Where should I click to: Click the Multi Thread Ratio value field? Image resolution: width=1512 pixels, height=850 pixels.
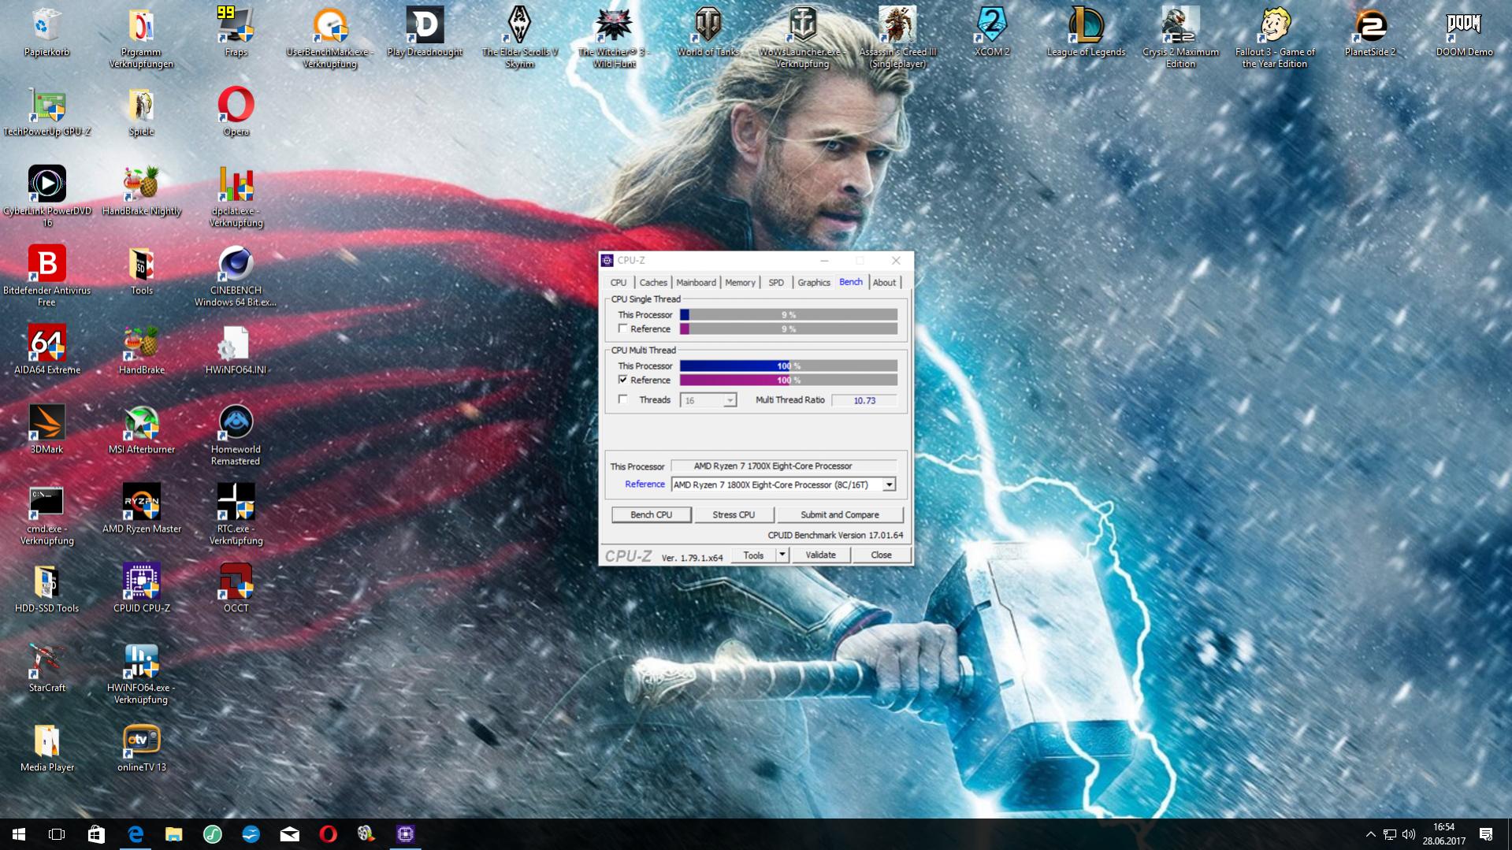[864, 400]
